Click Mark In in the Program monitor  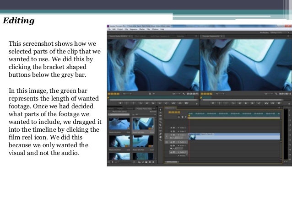coord(219,103)
